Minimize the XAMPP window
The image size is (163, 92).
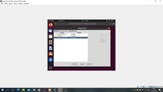[x=106, y=28]
